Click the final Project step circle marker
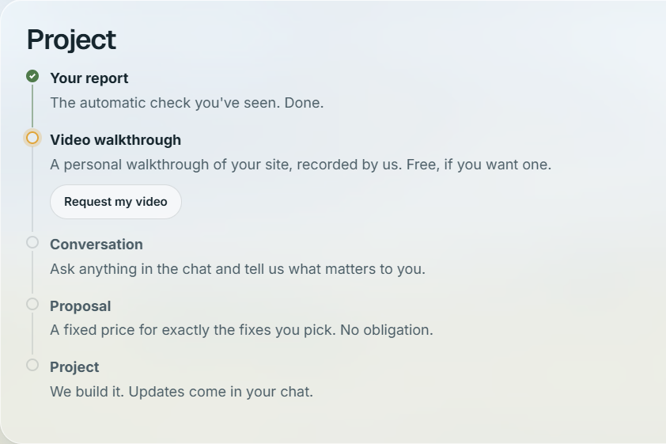This screenshot has width=666, height=444. (x=32, y=365)
